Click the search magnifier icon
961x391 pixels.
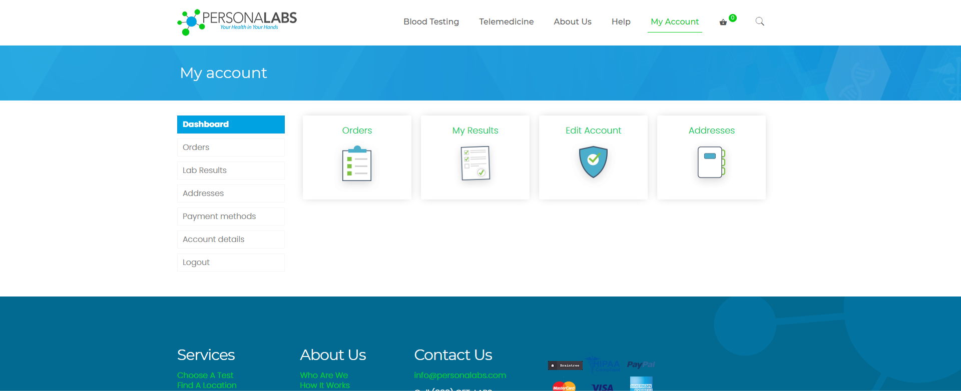(x=760, y=21)
